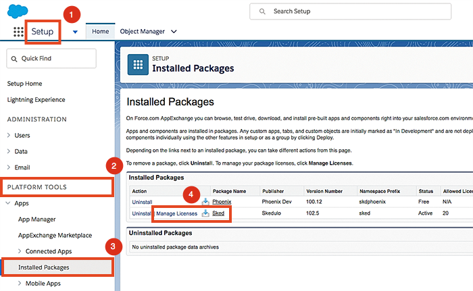Click the magnifier icon in Search Setup
Screen dimensions: 473x291
(x=262, y=11)
